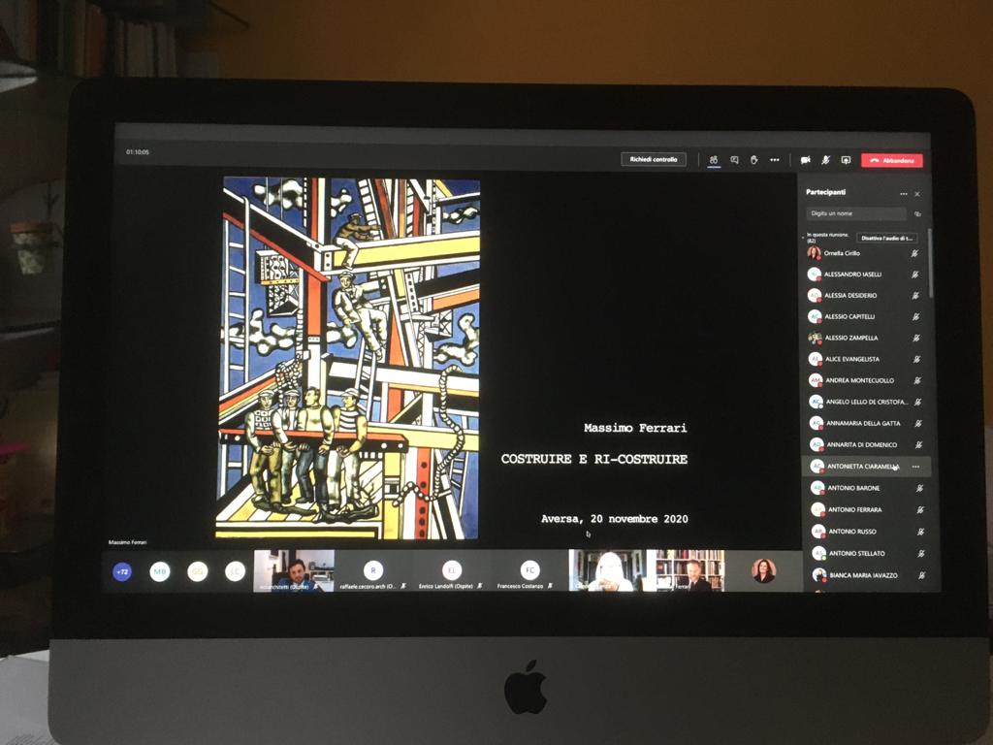Click muted mic icon for Ornella Cirillo
The image size is (993, 745).
914,253
